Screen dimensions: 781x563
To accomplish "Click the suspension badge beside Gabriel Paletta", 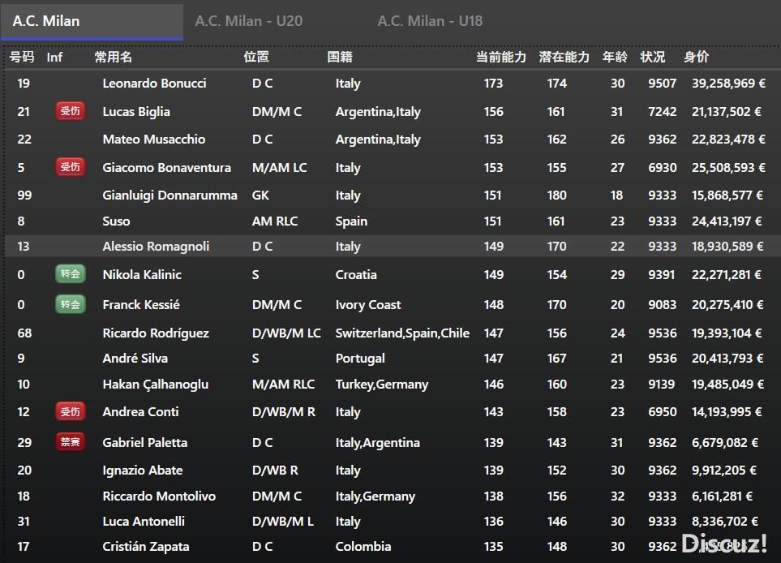I will [x=71, y=442].
